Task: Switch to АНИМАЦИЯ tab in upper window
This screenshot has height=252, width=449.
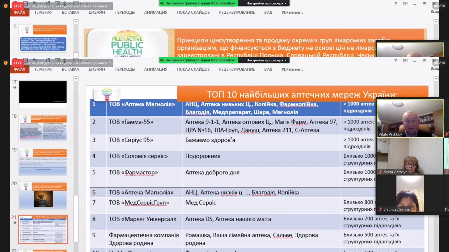Action: click(x=156, y=12)
